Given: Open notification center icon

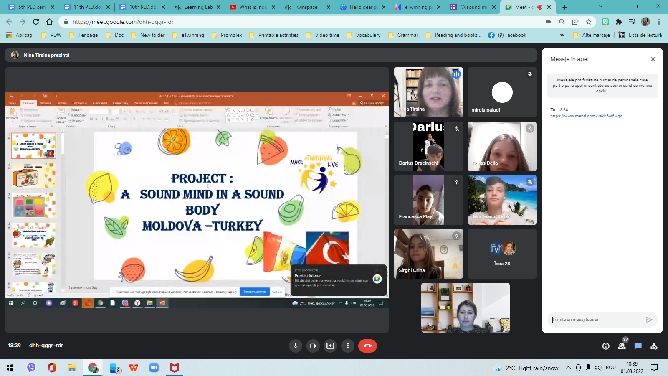Looking at the screenshot, I should point(654,368).
